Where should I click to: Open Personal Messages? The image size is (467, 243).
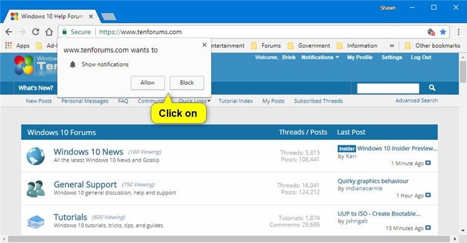85,101
